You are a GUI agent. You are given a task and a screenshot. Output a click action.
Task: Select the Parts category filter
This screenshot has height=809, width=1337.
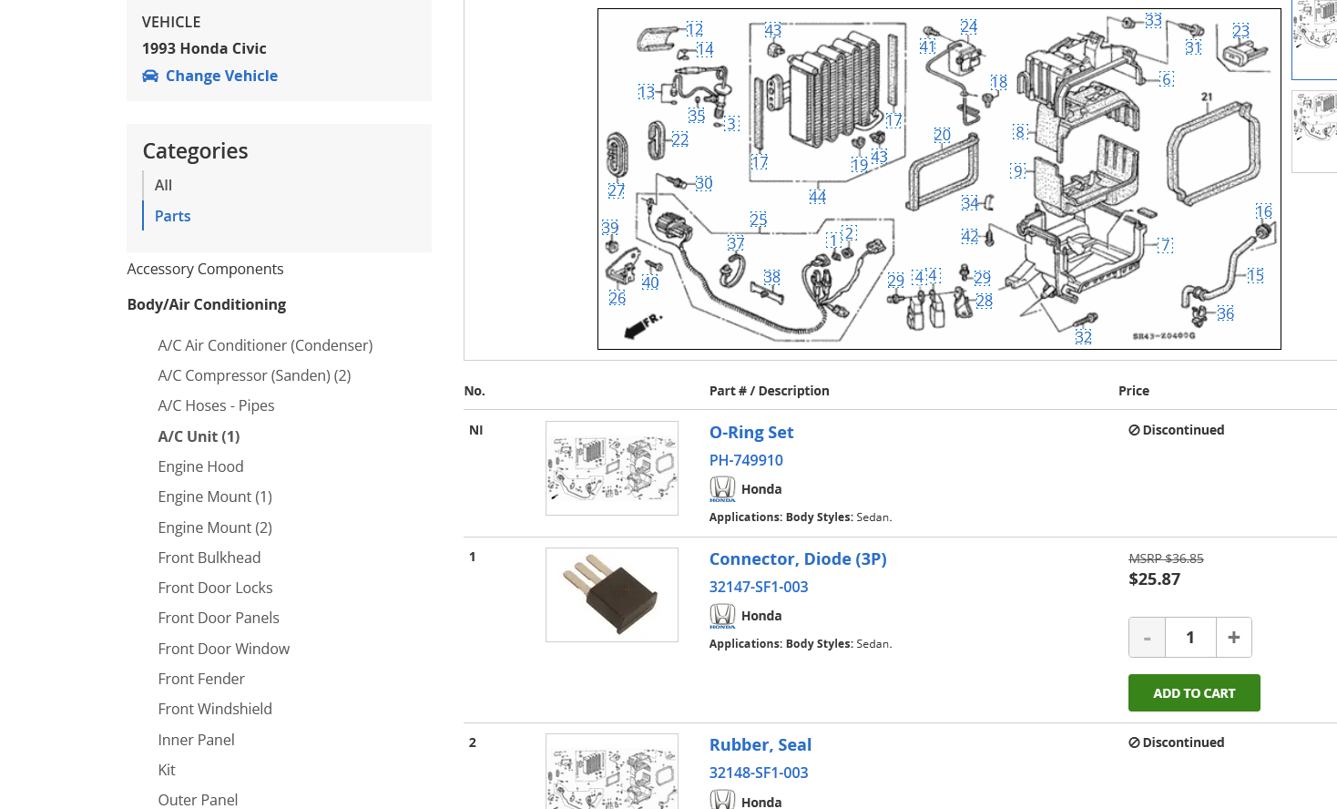172,216
